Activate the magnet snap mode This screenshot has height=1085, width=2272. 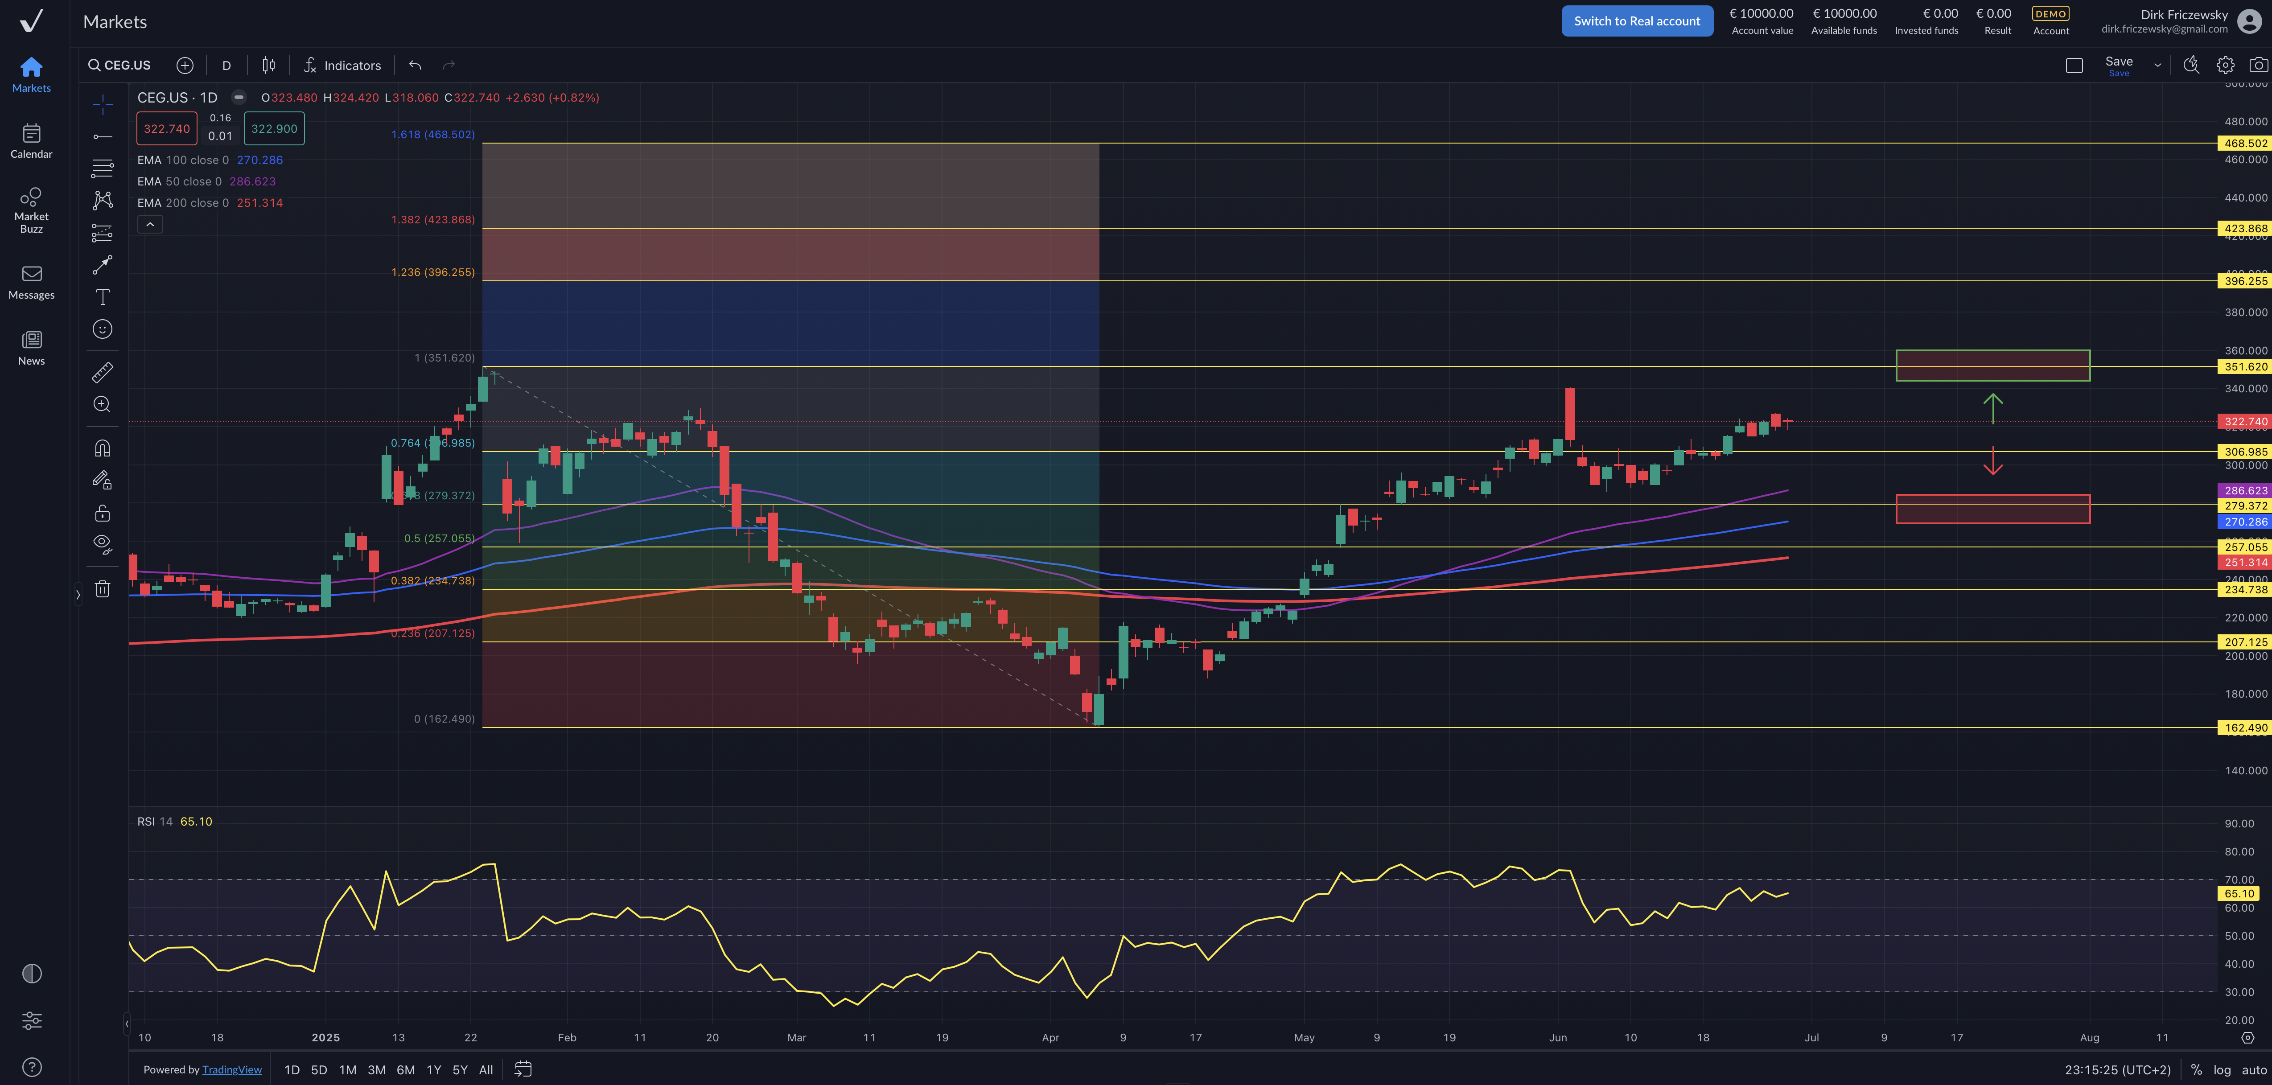[x=102, y=448]
